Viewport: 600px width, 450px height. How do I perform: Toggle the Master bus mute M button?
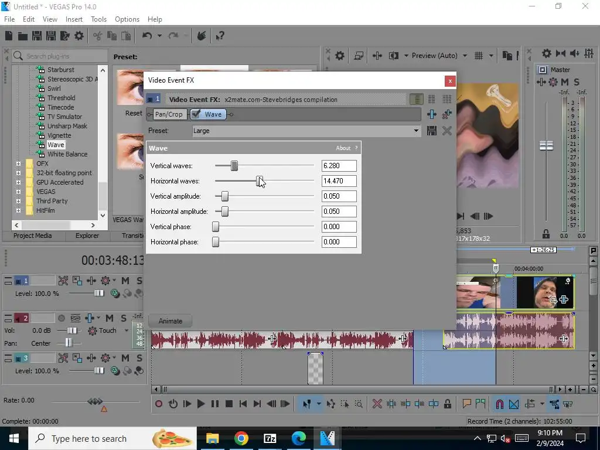(565, 82)
